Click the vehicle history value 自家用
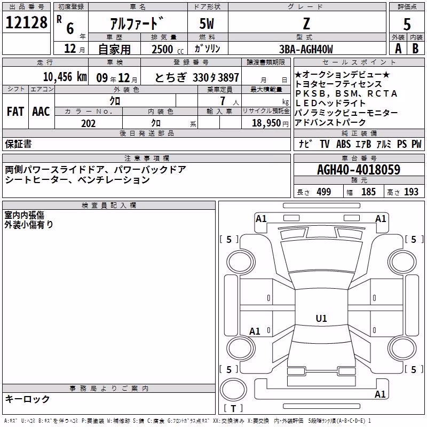 [x=114, y=49]
